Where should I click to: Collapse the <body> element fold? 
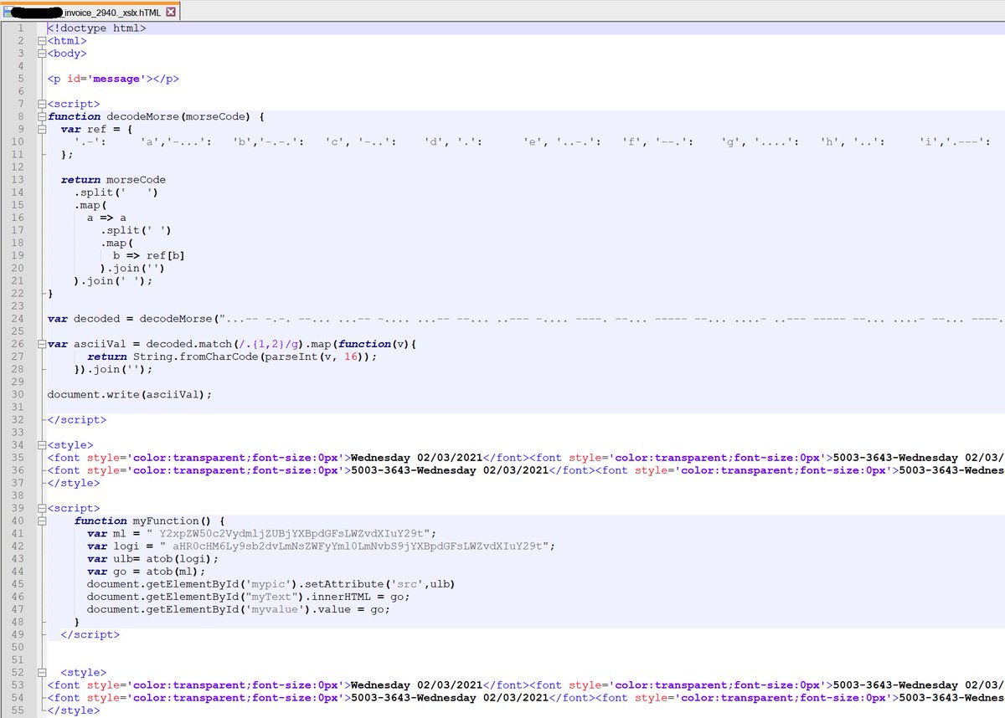[40, 53]
